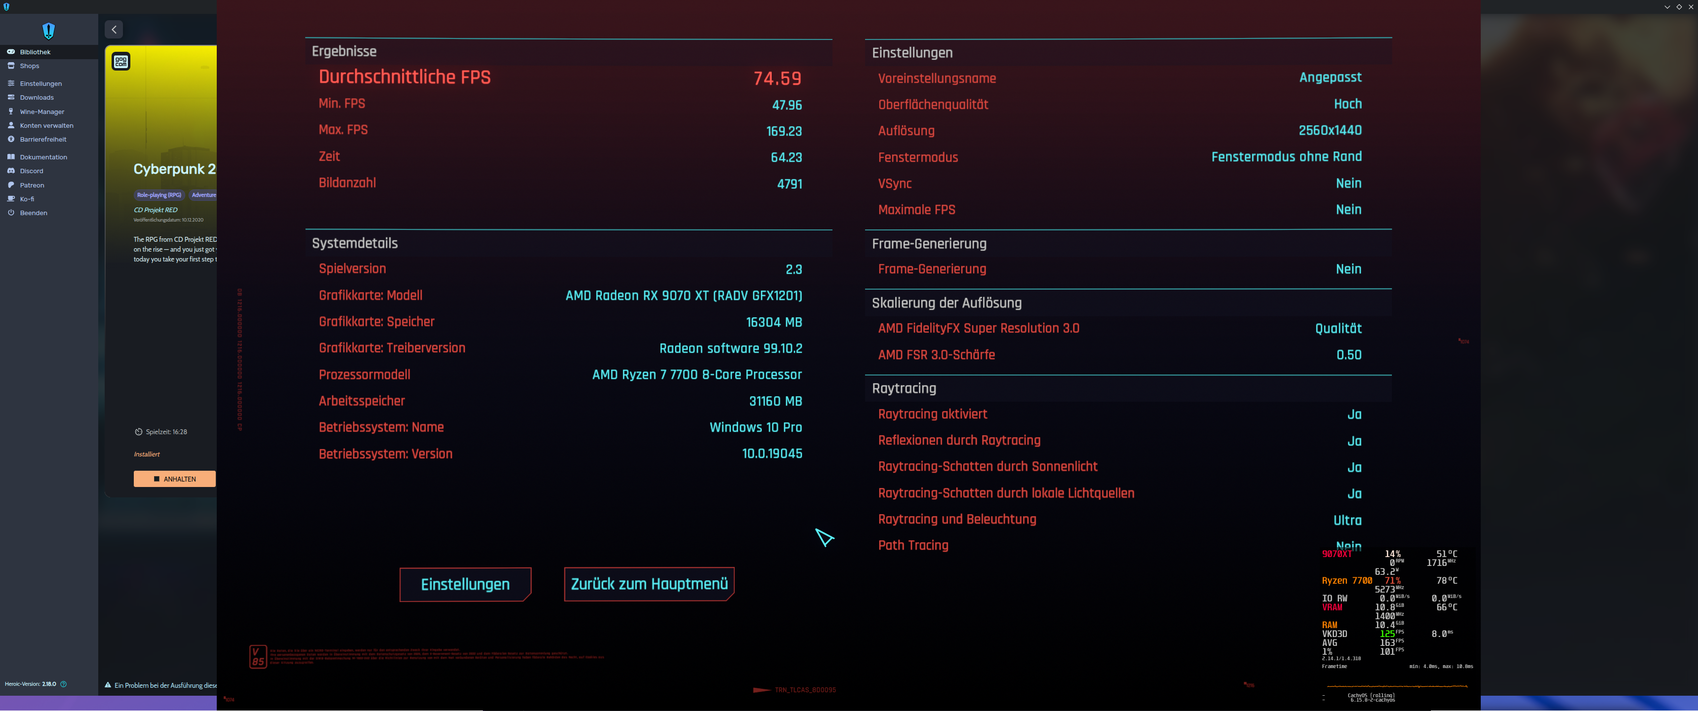The width and height of the screenshot is (1698, 711).
Task: Click the GOG.com store badge
Action: coord(120,61)
